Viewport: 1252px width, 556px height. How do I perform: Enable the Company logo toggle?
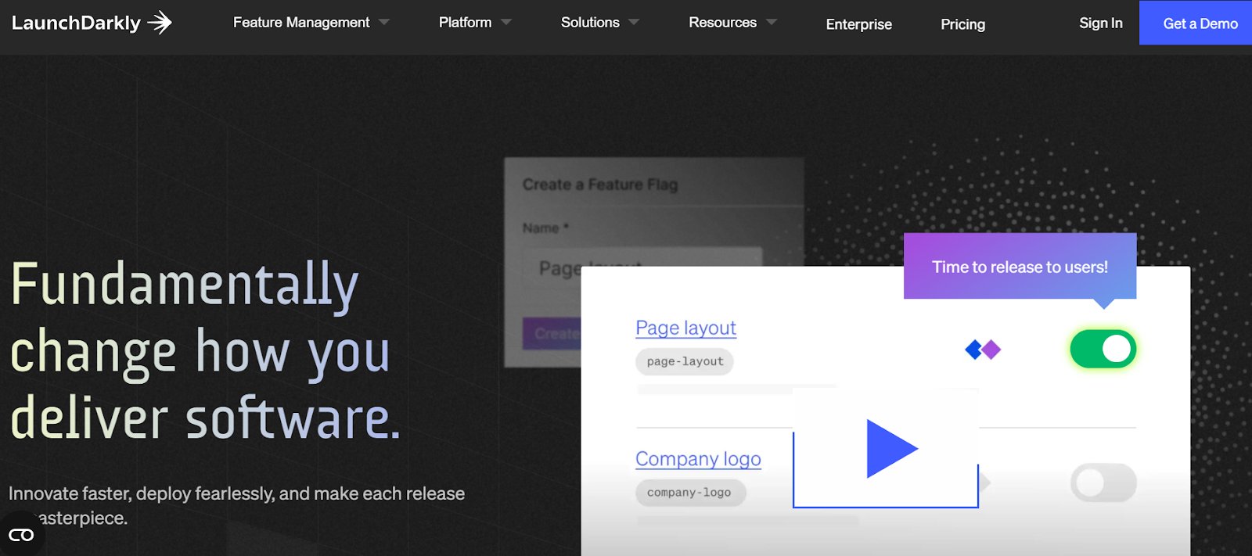pyautogui.click(x=1103, y=482)
